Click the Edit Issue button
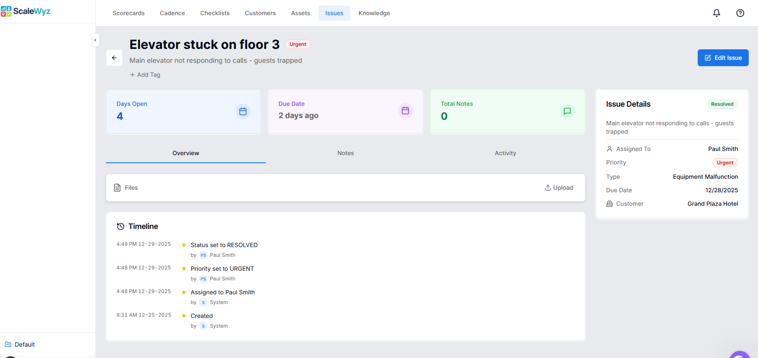Viewport: 758px width, 358px height. [723, 58]
